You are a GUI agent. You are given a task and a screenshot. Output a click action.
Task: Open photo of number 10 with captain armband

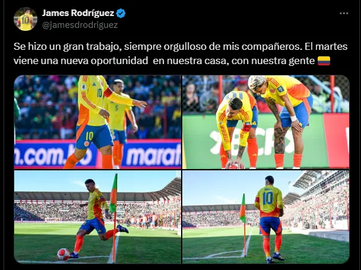pyautogui.click(x=97, y=122)
